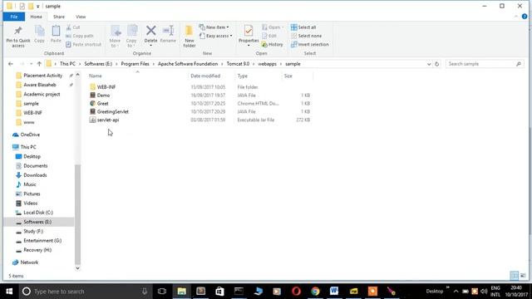Click the History command

coord(272,44)
